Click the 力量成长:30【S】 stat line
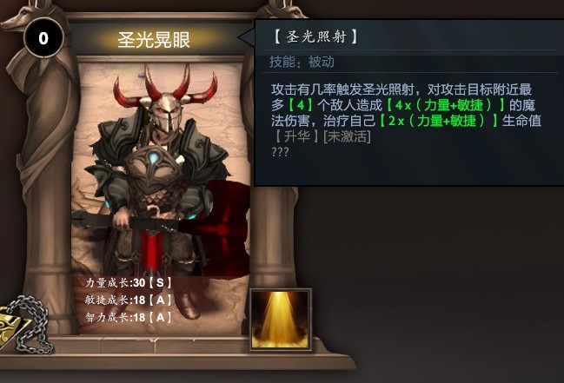564x383 pixels. pos(129,282)
